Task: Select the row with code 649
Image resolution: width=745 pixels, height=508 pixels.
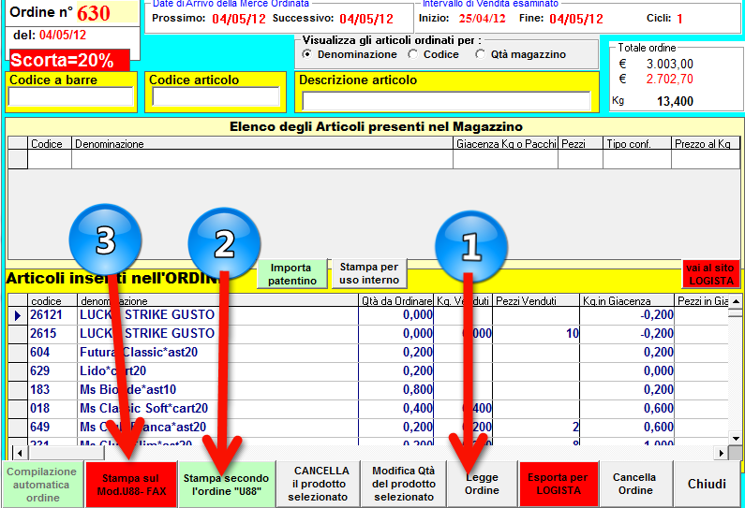Action: 368,427
